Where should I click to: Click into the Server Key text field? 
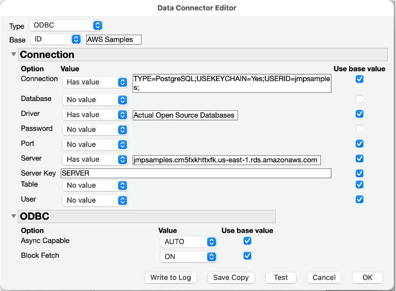tap(196, 173)
